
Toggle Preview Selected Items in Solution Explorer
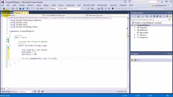(x=170, y=16)
